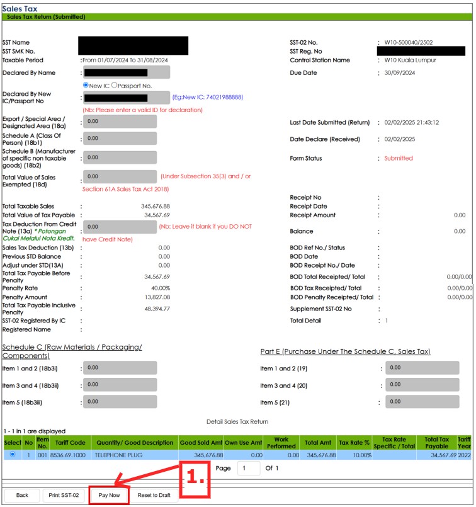Click the Pay Now button
Viewport: 476px width, 507px height.
pyautogui.click(x=110, y=495)
